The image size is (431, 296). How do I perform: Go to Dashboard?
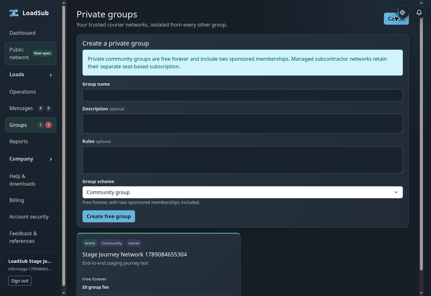(x=31, y=33)
